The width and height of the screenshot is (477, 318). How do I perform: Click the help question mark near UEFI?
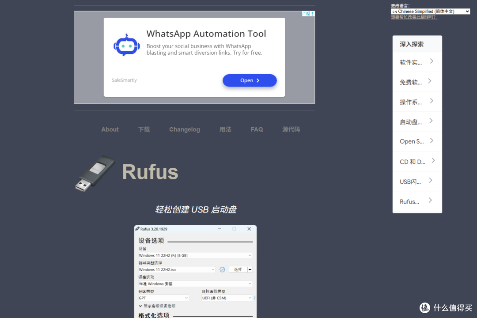pyautogui.click(x=255, y=298)
